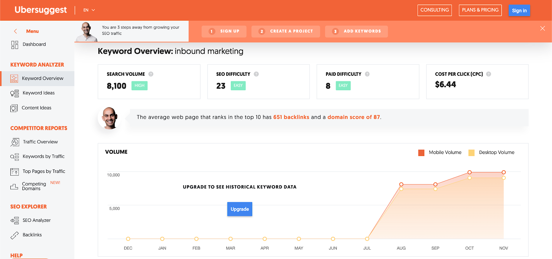Open SEO Difficulty help tooltip icon
The image size is (552, 259).
coord(256,74)
